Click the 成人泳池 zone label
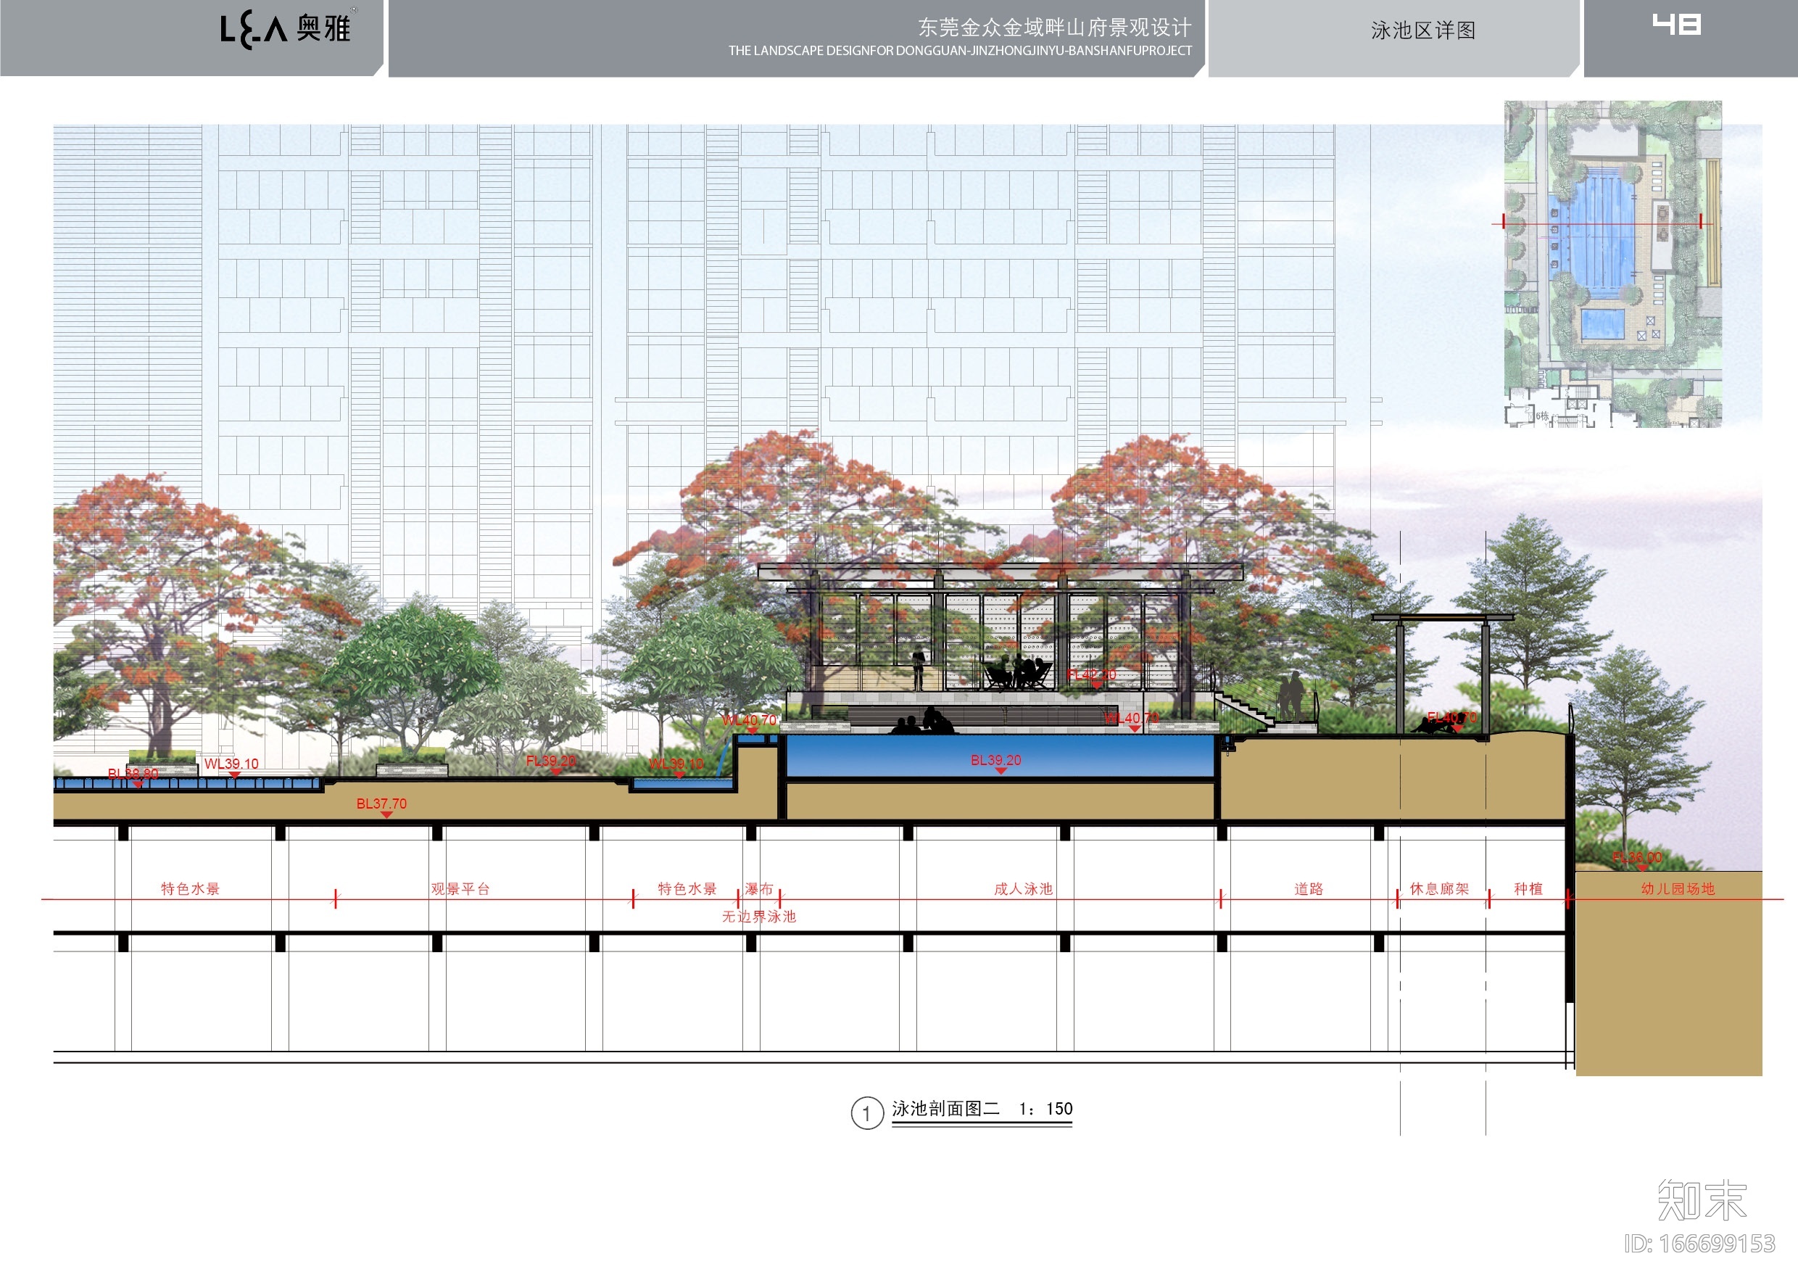The image size is (1798, 1272). (1024, 889)
